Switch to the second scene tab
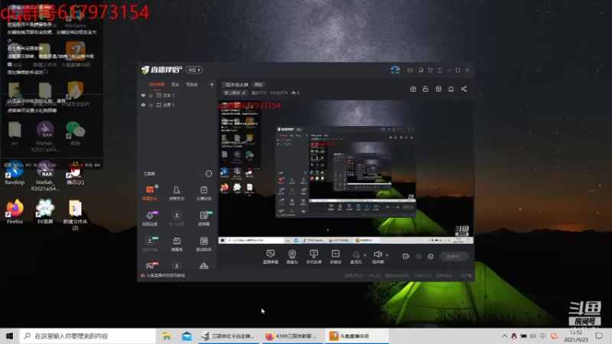 pos(175,84)
